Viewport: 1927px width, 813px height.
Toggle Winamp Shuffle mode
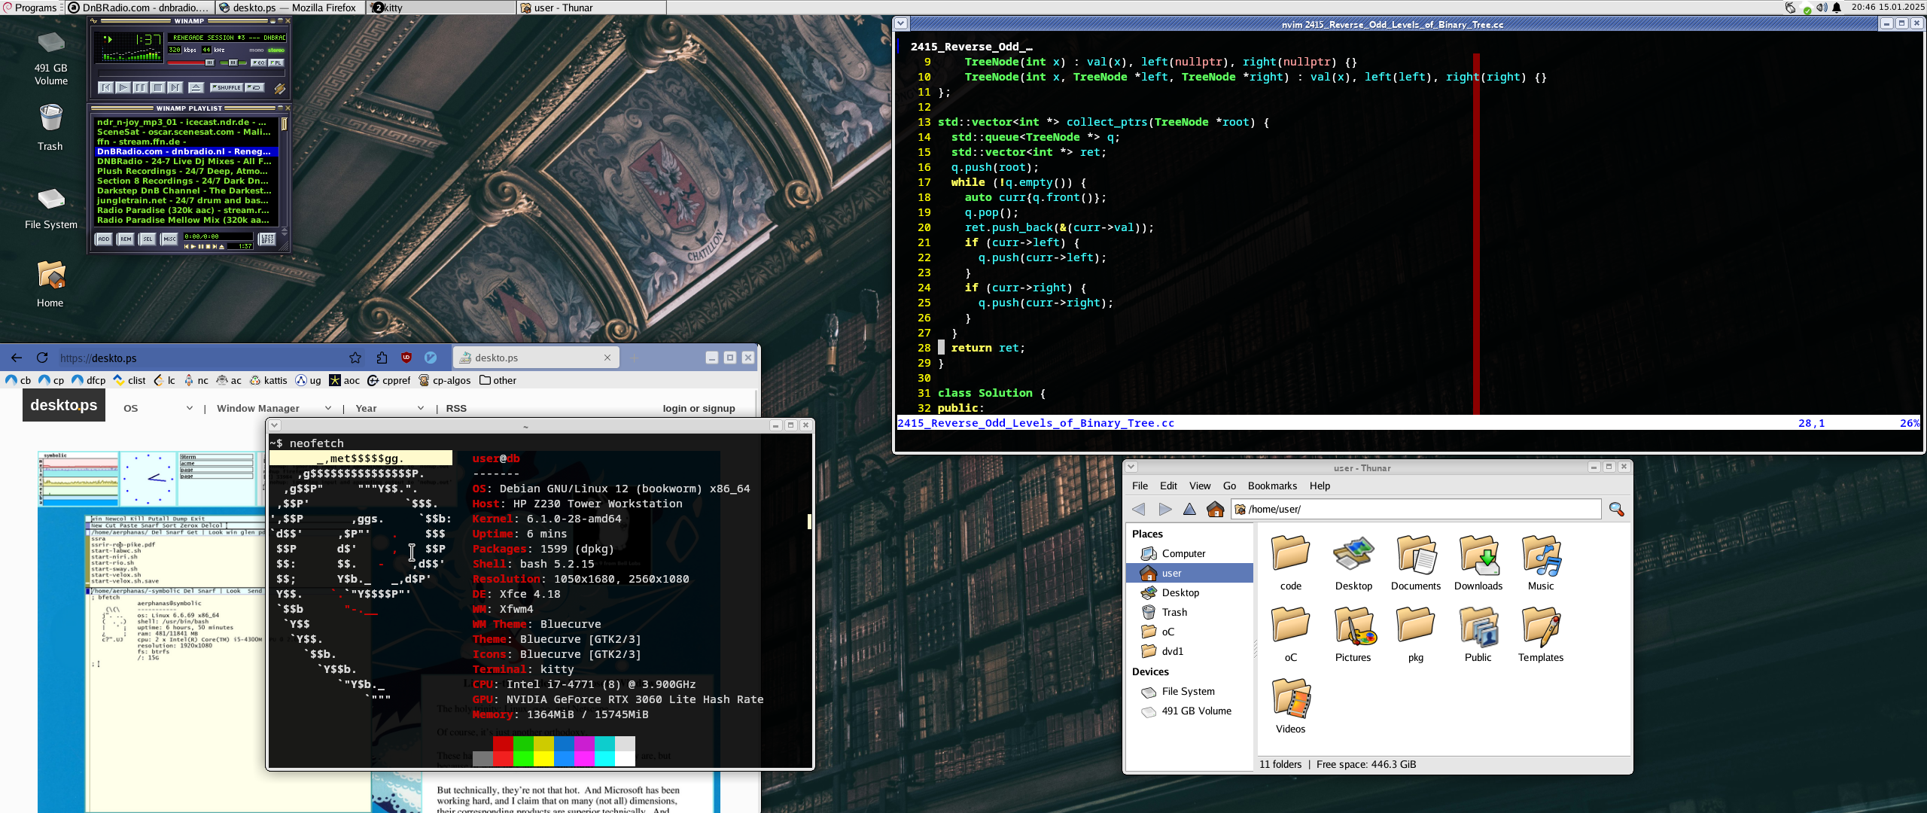click(227, 88)
